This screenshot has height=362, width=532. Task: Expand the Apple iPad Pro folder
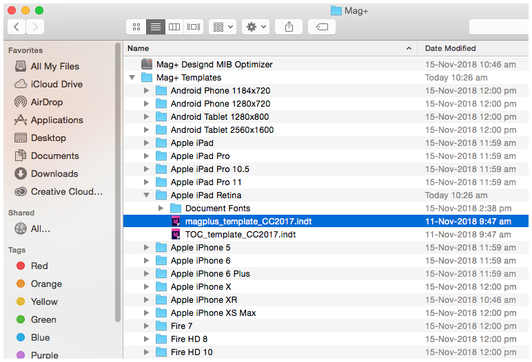tap(146, 156)
